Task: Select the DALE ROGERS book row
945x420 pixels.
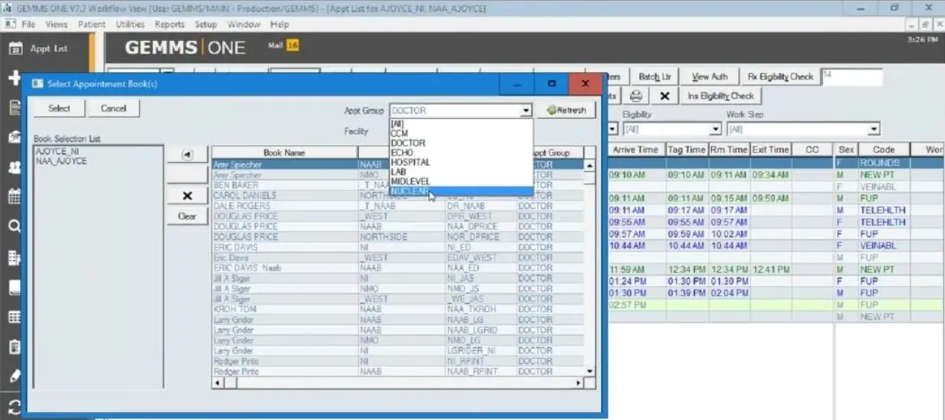Action: (x=398, y=206)
